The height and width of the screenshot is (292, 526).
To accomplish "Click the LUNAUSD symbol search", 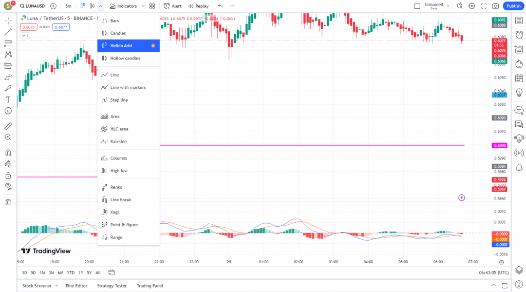I will pos(32,6).
